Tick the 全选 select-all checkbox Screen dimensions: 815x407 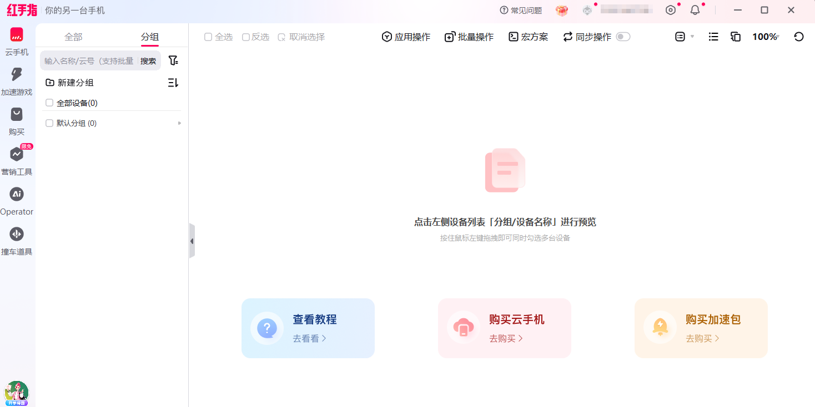click(208, 37)
